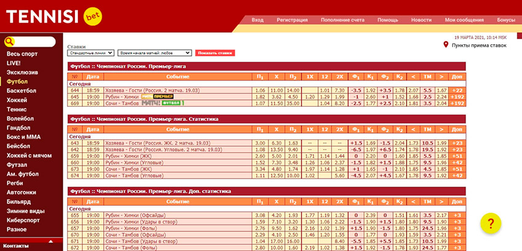Click draw odds 3.62 for Рубин - Химки
The image size is (522, 251).
click(x=276, y=97)
